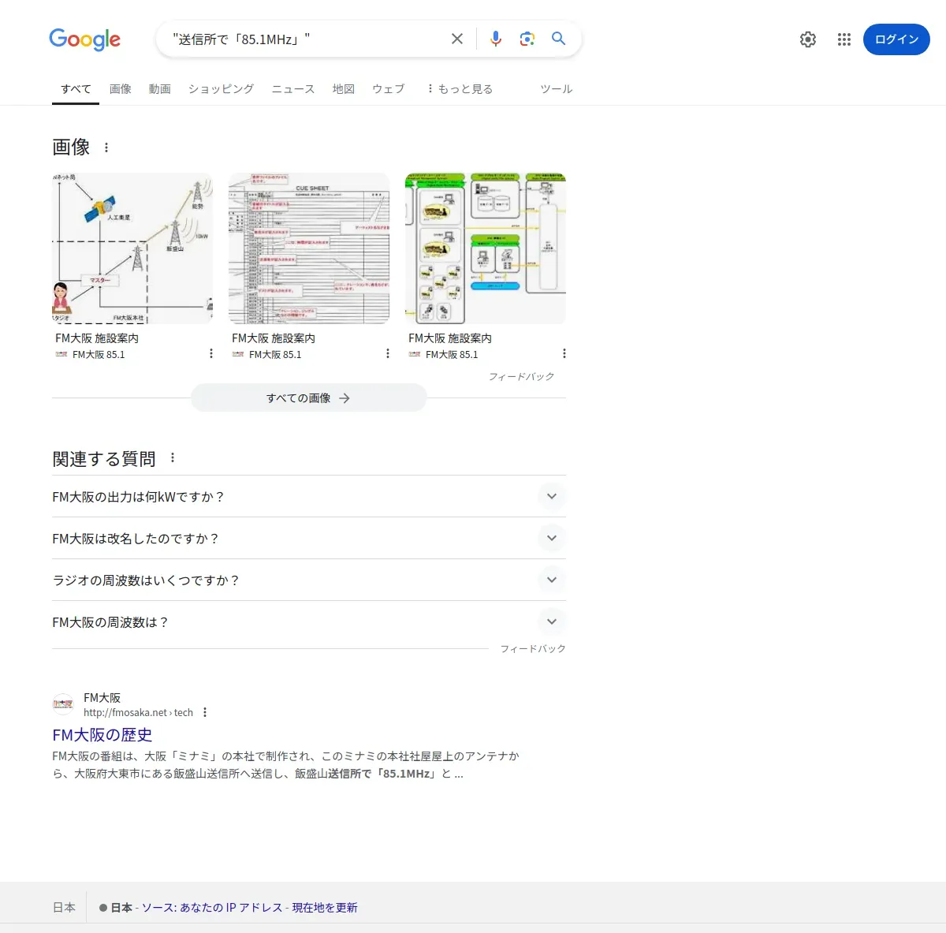Start voice search with the microphone icon
This screenshot has width=946, height=933.
(495, 39)
